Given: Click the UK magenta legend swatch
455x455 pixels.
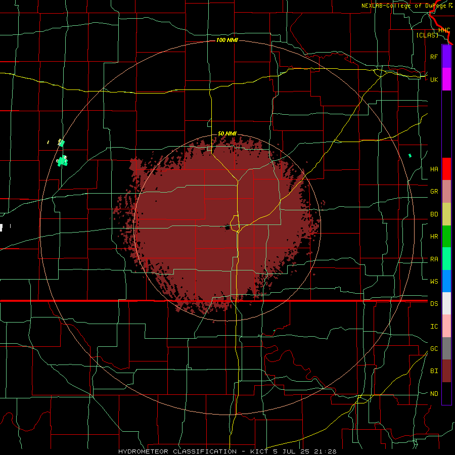Looking at the screenshot, I should point(446,79).
